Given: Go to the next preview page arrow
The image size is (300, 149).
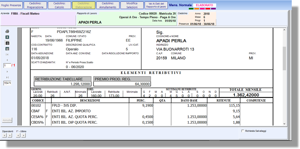Looking at the screenshot, I should click(7, 72).
